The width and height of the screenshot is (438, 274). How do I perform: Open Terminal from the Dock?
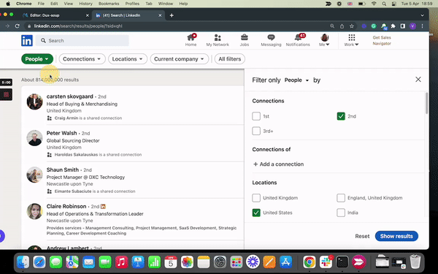(342, 262)
